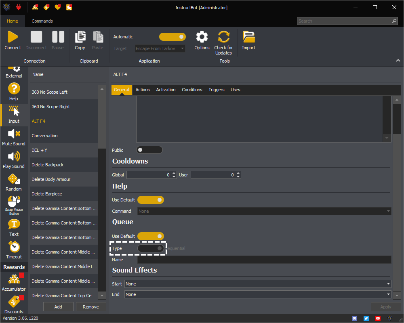Open the Help Command dropdown
The height and width of the screenshot is (323, 404).
[264, 211]
